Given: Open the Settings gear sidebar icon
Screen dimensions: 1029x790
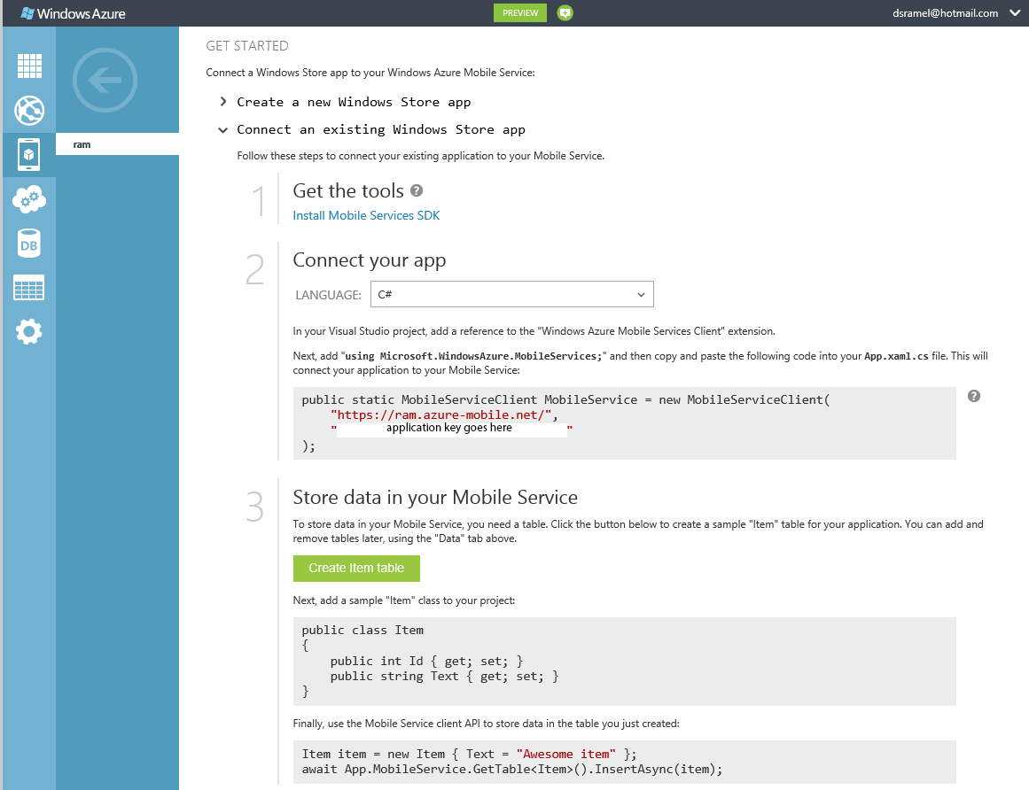Looking at the screenshot, I should (x=29, y=332).
